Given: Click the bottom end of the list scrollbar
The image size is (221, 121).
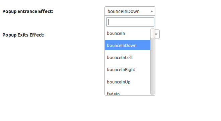Looking at the screenshot, I should pyautogui.click(x=153, y=93).
